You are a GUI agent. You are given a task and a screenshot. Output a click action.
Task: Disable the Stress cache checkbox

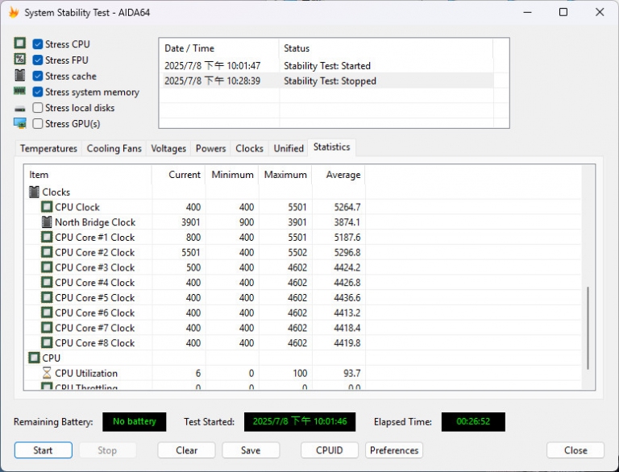pos(38,76)
